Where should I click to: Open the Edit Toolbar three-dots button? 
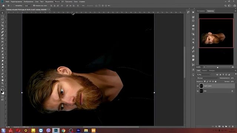[3, 86]
